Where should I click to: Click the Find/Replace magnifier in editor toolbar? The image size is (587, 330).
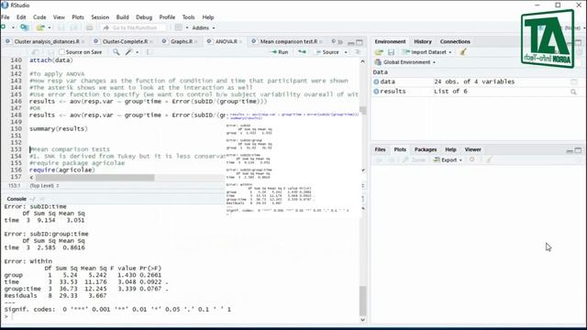click(x=116, y=52)
